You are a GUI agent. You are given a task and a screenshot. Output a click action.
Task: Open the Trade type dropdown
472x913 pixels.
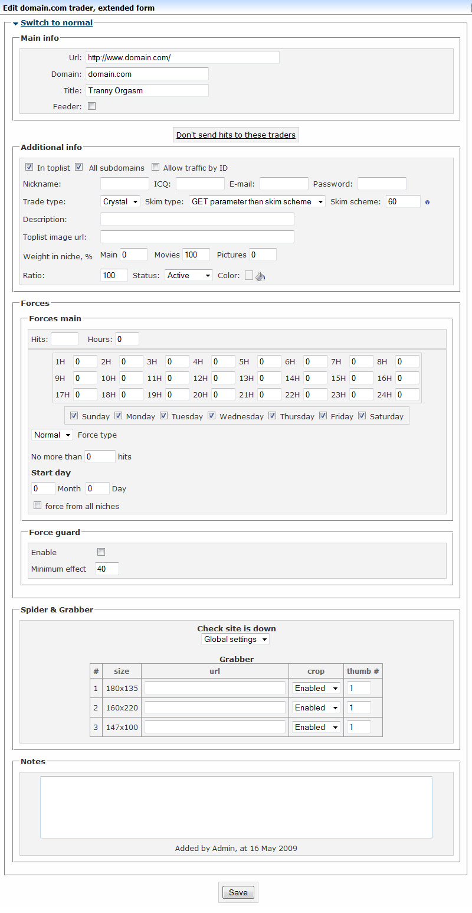pos(120,201)
